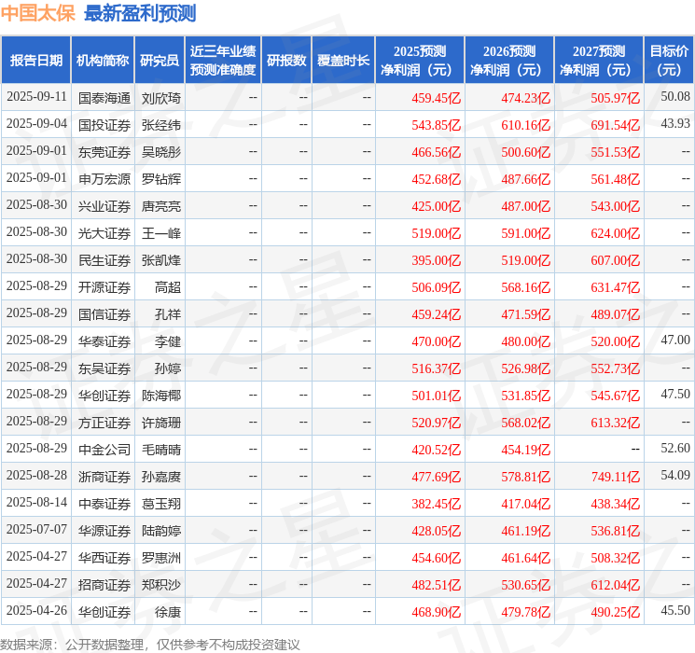
Task: Click target price 43.93
Action: point(675,124)
